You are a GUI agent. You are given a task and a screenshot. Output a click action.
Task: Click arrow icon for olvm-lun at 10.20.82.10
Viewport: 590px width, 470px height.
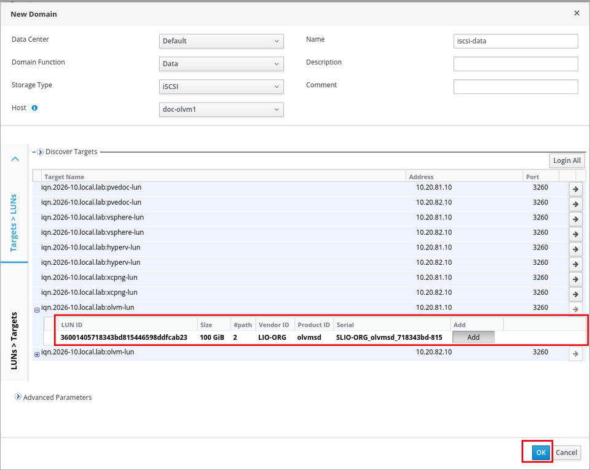click(x=575, y=354)
